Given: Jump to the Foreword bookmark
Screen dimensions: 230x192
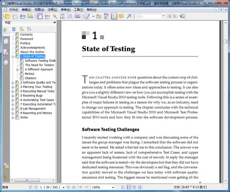Looking at the screenshot, I should pyautogui.click(x=26, y=39).
